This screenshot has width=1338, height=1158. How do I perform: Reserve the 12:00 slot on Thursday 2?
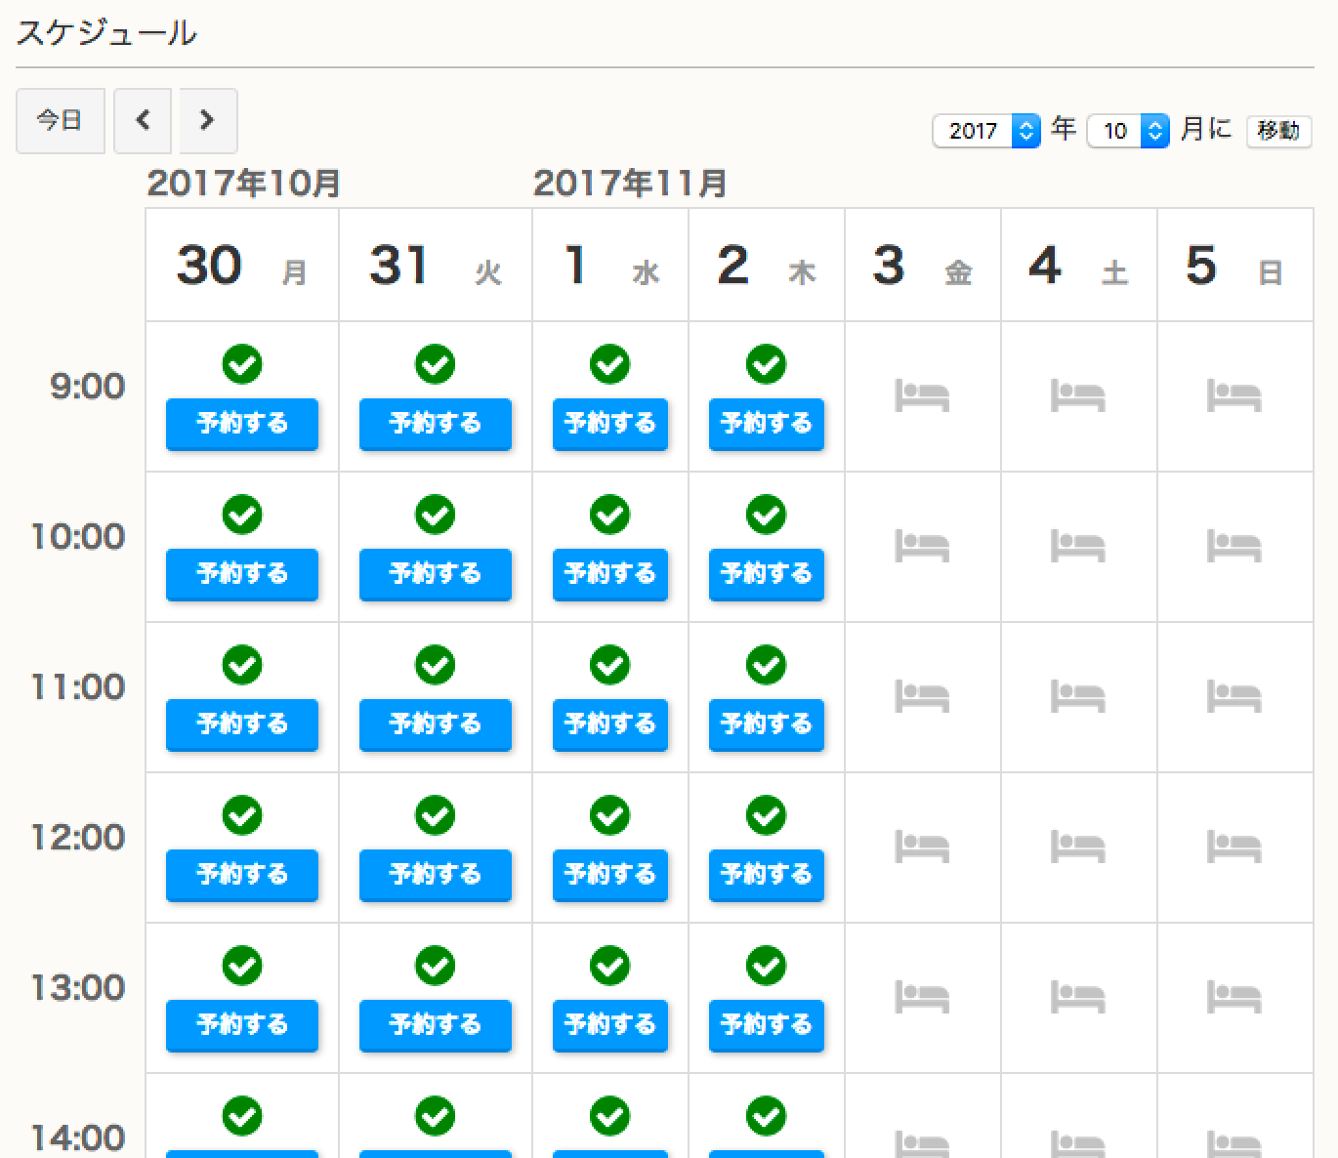[767, 875]
